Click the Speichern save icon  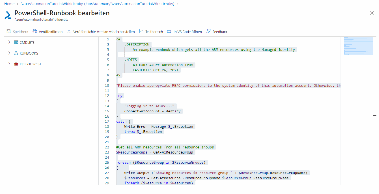tap(9, 32)
